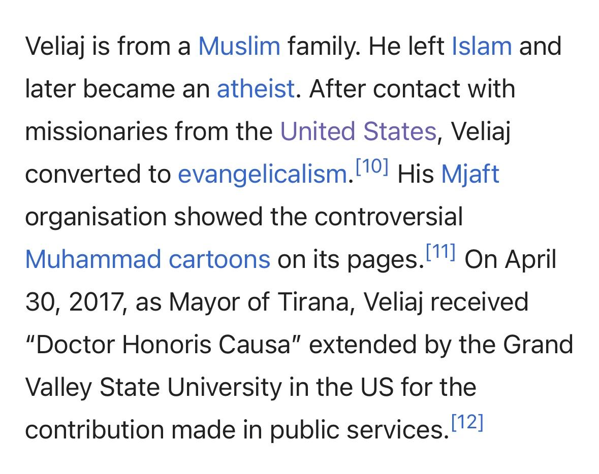Click the atheist link

pyautogui.click(x=256, y=89)
